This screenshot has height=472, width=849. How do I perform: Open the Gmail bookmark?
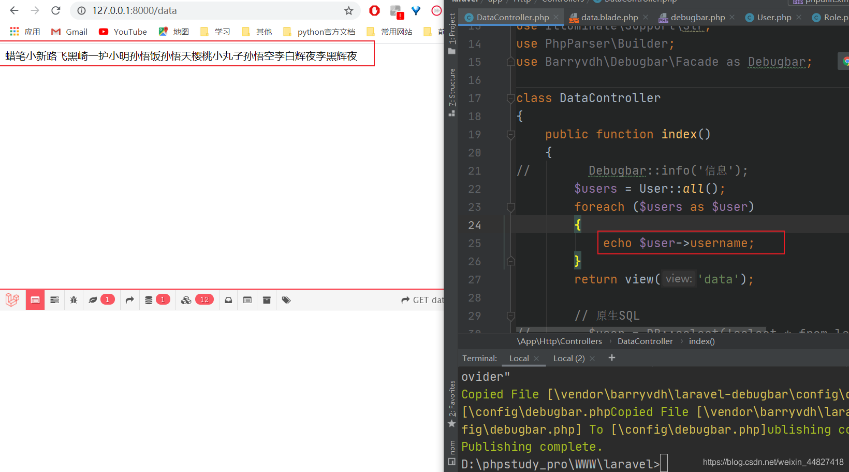click(x=69, y=32)
